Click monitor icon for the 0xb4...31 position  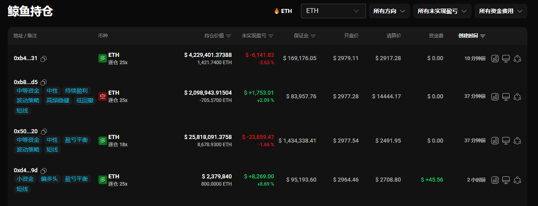point(506,59)
